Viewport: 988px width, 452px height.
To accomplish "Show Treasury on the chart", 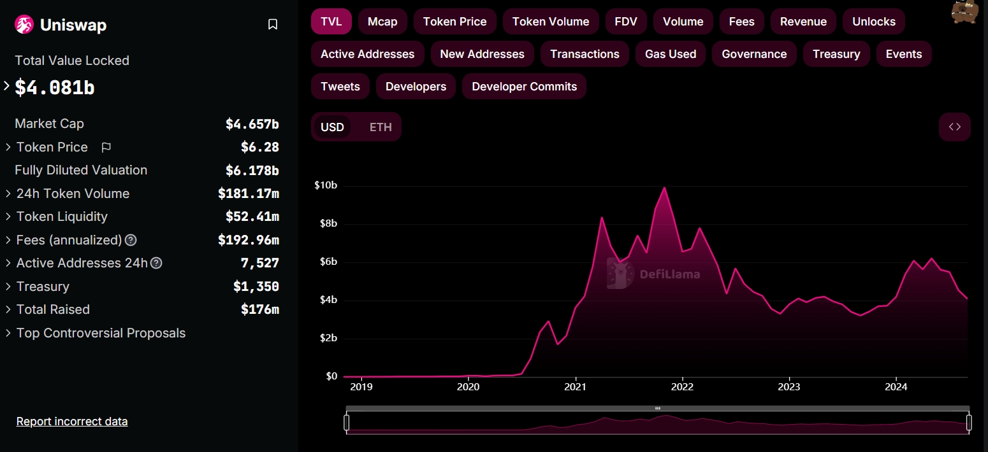I will coord(836,54).
